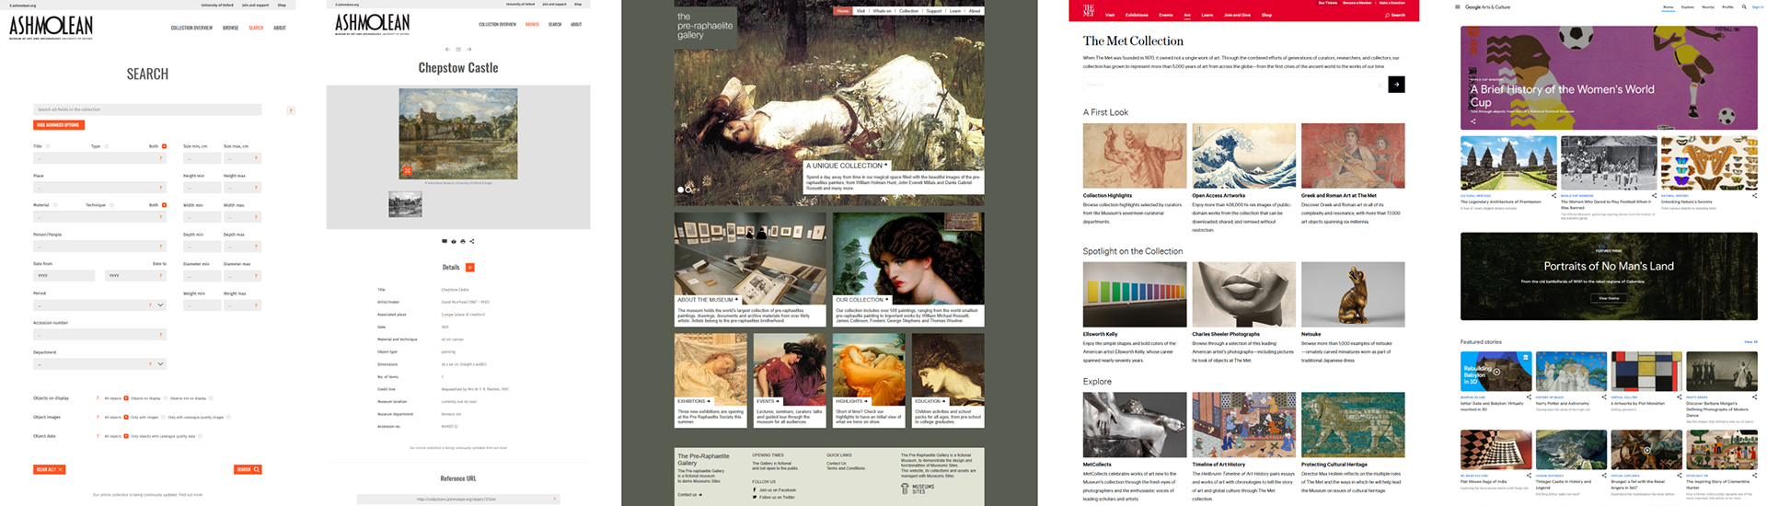This screenshot has width=1767, height=506.
Task: Check the Technique checkbox
Action: click(112, 205)
